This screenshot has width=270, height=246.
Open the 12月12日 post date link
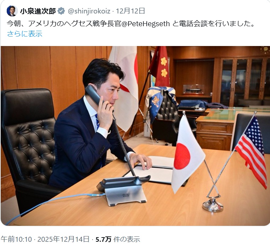tap(130, 11)
